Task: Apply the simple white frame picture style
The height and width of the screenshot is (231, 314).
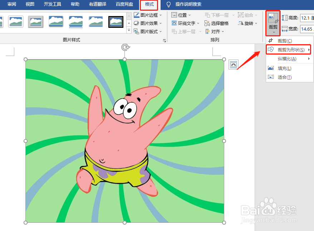Action: pos(16,21)
